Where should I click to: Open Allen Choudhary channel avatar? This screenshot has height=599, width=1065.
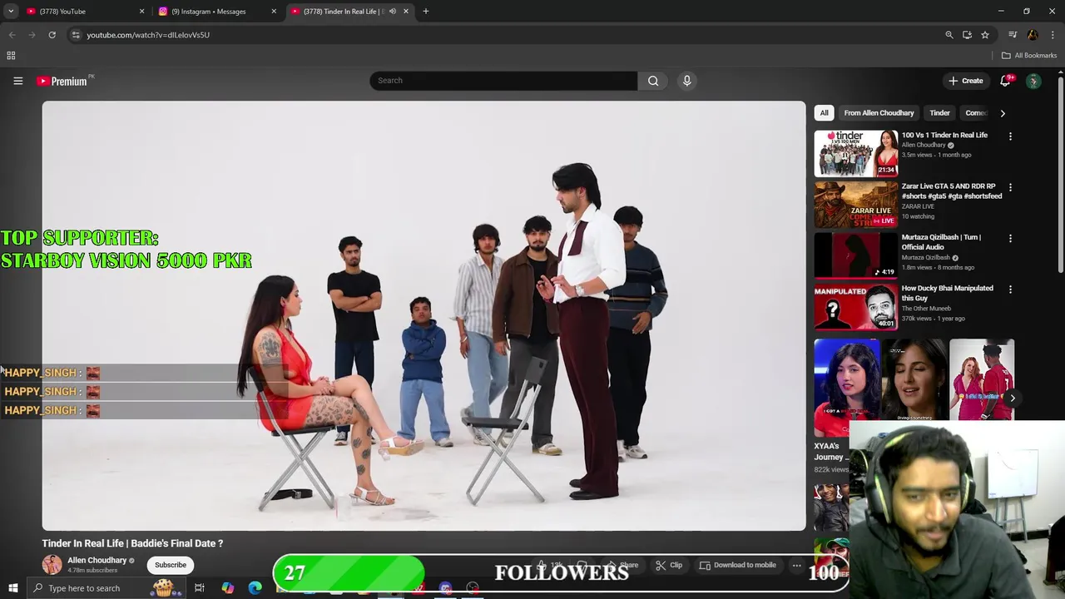(x=52, y=564)
